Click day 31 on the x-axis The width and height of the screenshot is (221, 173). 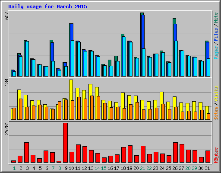pos(207,168)
